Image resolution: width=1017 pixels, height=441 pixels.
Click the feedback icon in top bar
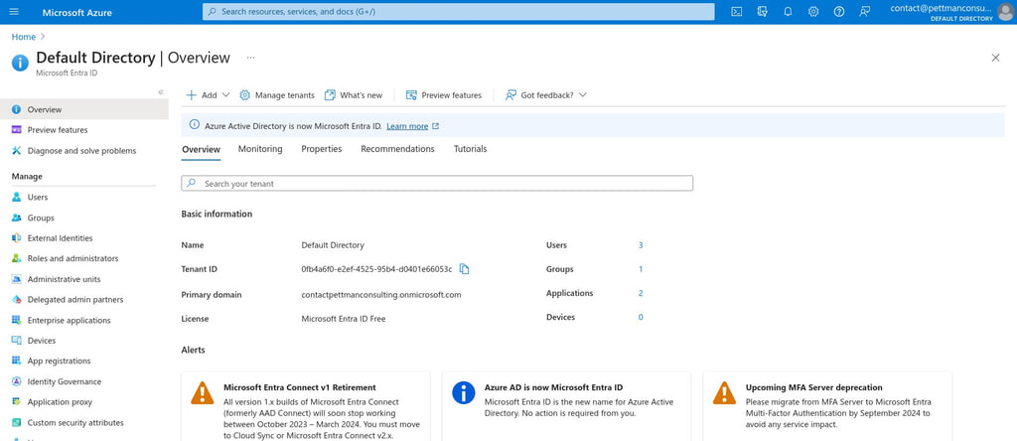864,12
